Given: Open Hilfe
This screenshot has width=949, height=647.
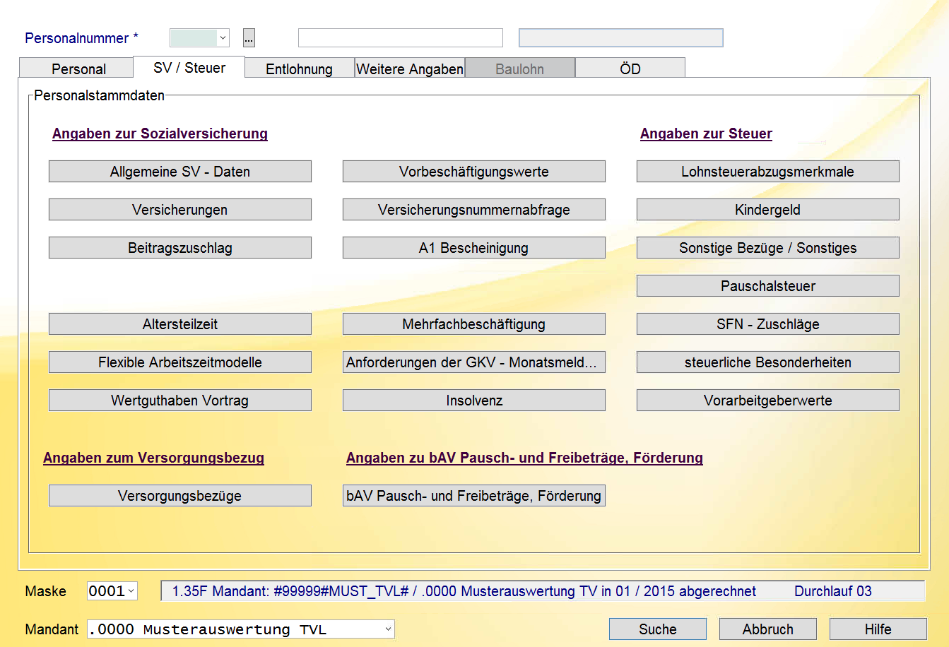Looking at the screenshot, I should [878, 629].
